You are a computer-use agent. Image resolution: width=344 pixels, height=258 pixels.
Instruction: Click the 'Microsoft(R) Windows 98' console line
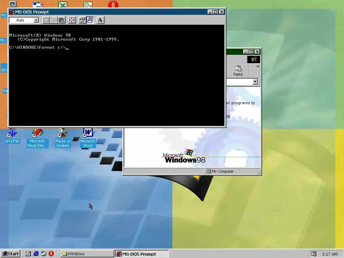pyautogui.click(x=40, y=35)
